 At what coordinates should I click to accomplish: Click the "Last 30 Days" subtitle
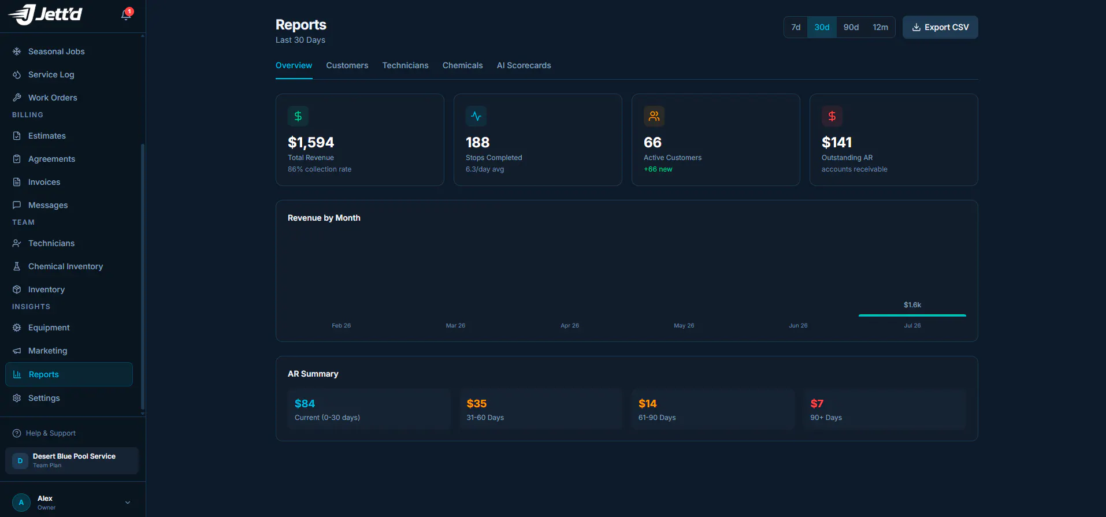click(x=300, y=40)
